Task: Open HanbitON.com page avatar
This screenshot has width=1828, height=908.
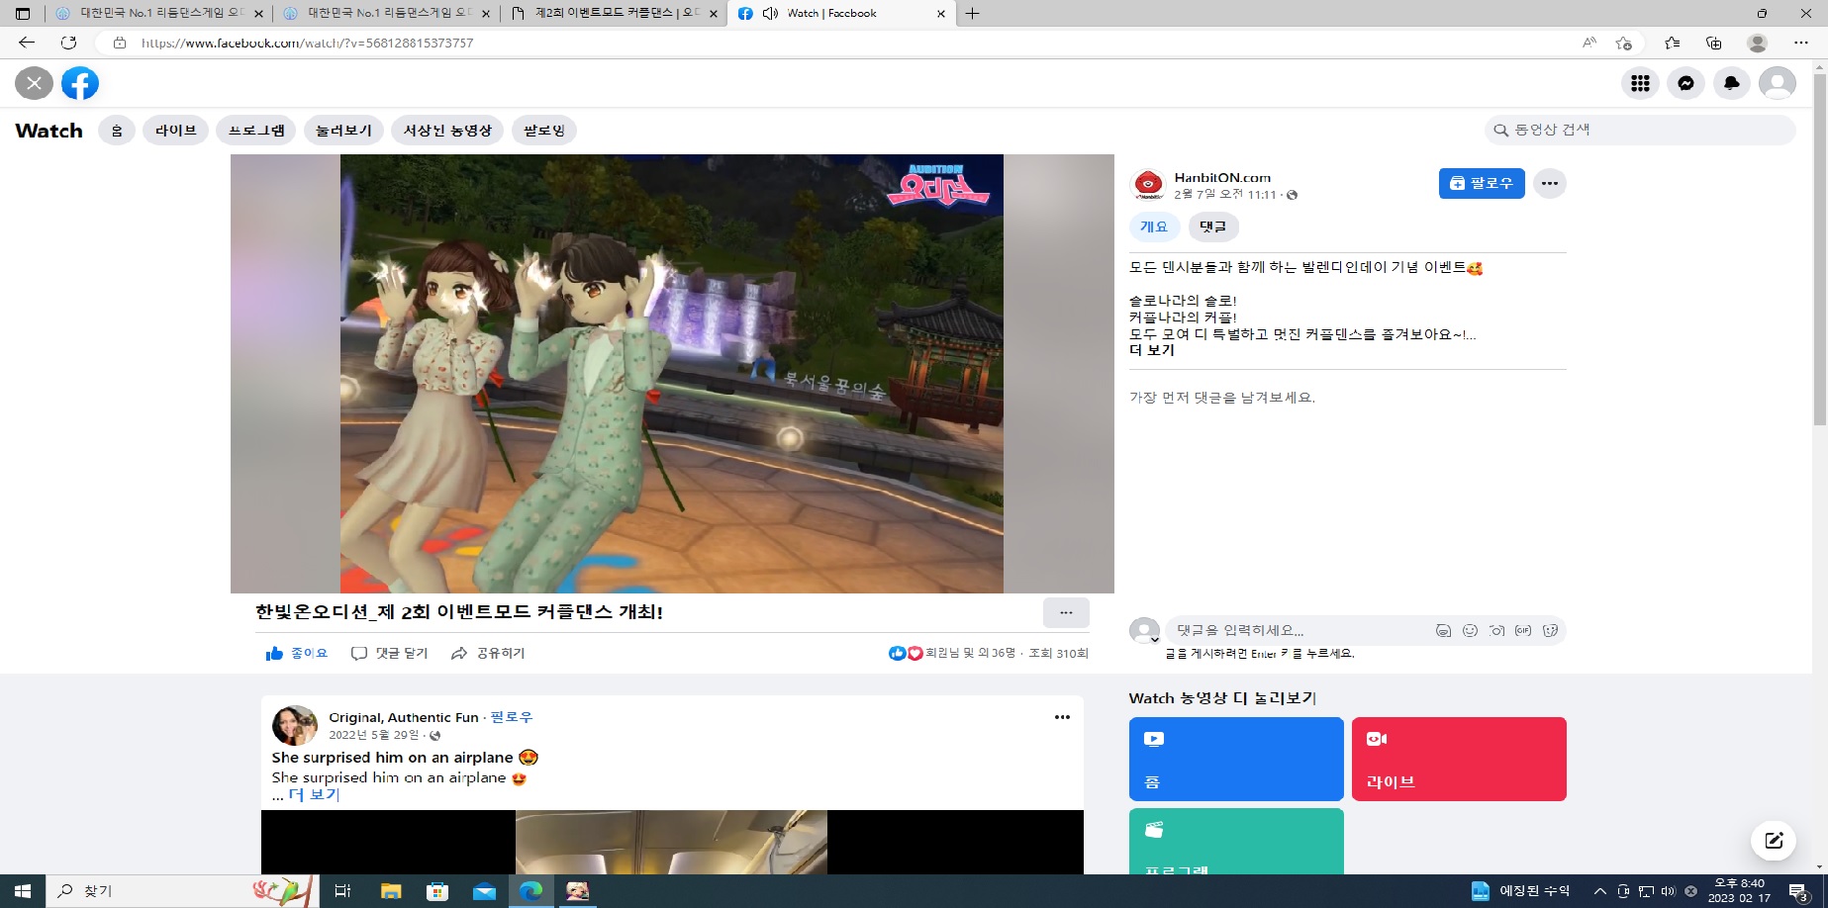Action: click(x=1148, y=184)
